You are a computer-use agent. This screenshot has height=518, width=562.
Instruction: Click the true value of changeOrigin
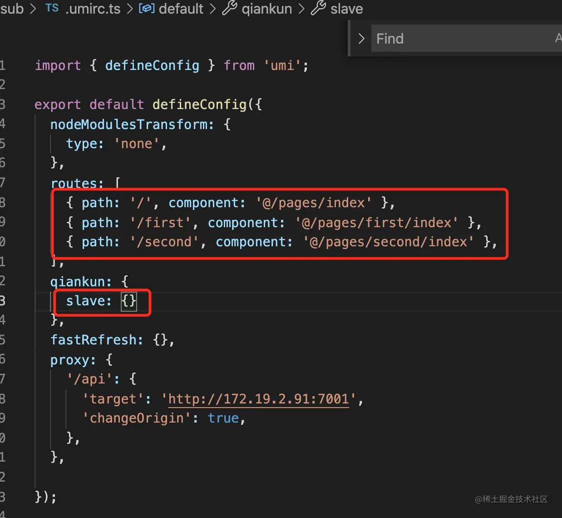(223, 418)
